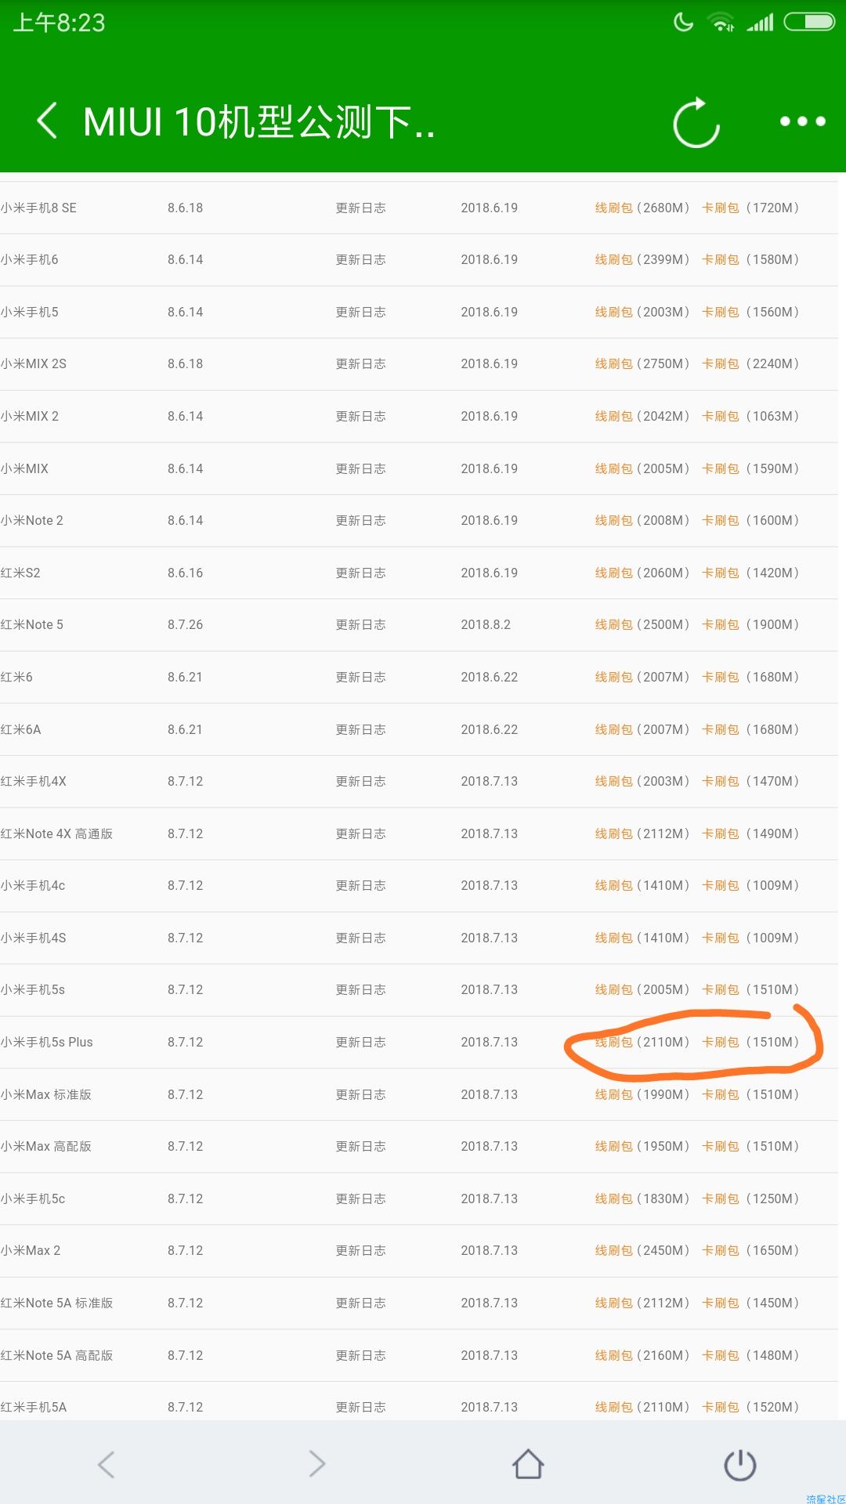Download 线刷包 for 小米手机5 (2003M)
The height and width of the screenshot is (1504, 846).
[x=614, y=312]
